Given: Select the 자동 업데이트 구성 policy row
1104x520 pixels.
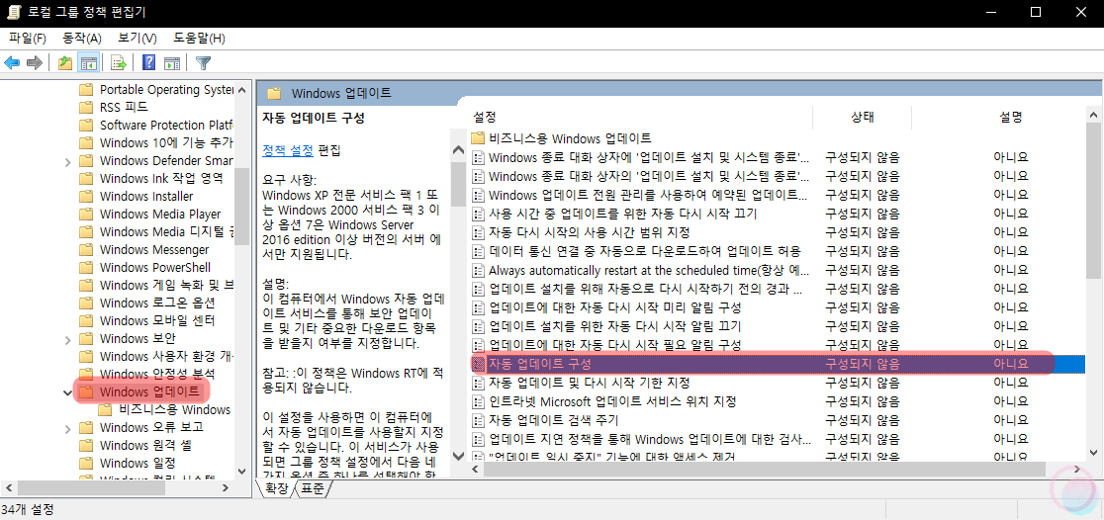Looking at the screenshot, I should 777,365.
